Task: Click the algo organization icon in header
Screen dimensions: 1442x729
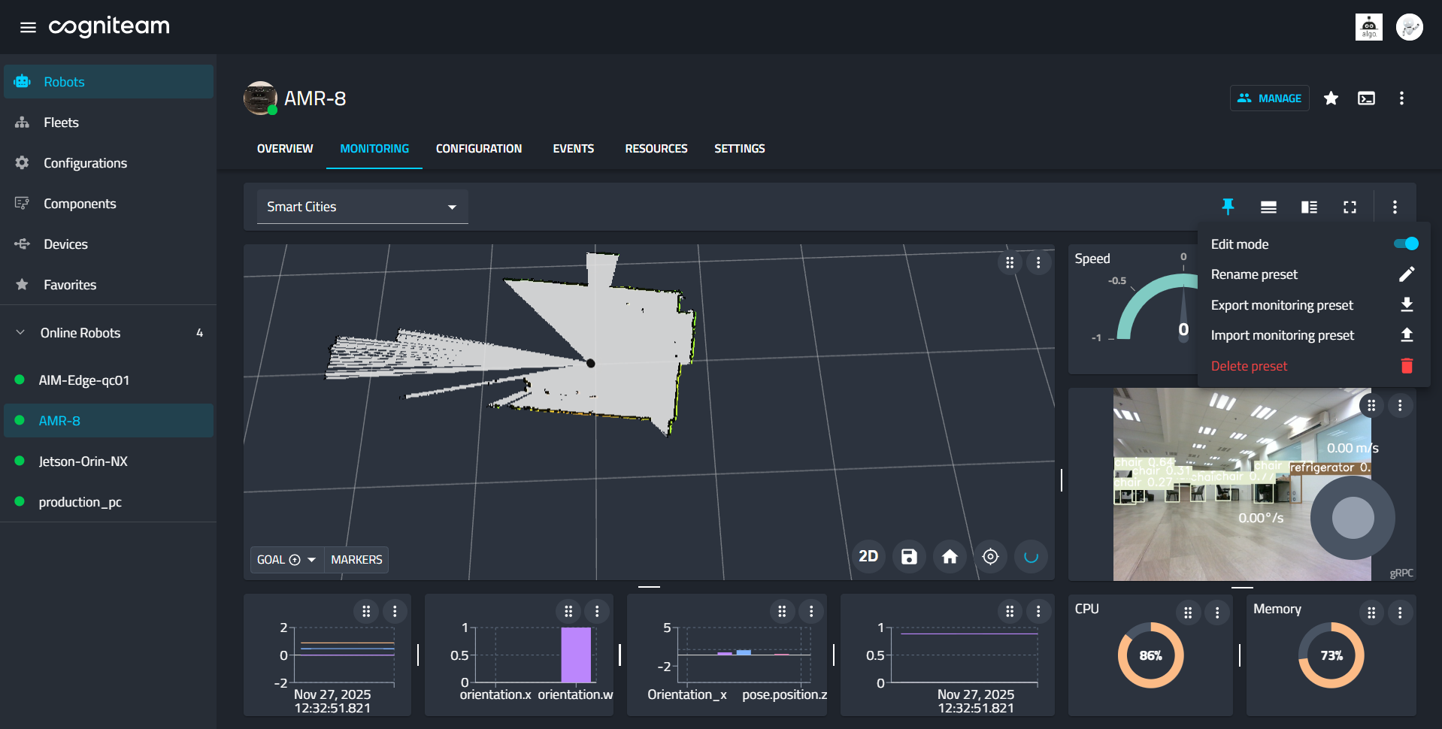Action: point(1369,27)
